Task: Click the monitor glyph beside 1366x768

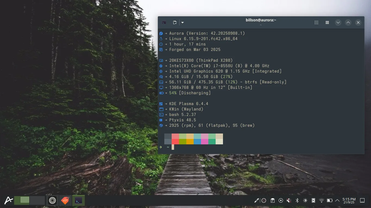Action: (161, 87)
